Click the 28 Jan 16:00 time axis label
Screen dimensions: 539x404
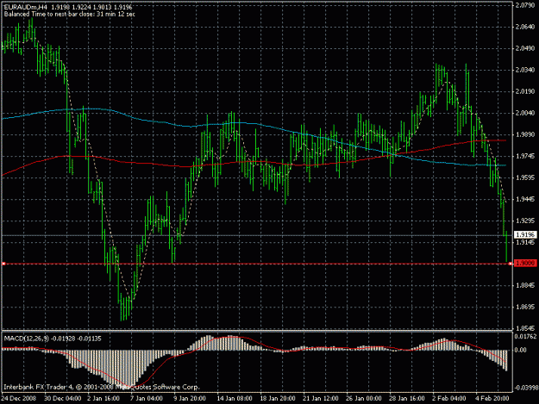pos(407,399)
